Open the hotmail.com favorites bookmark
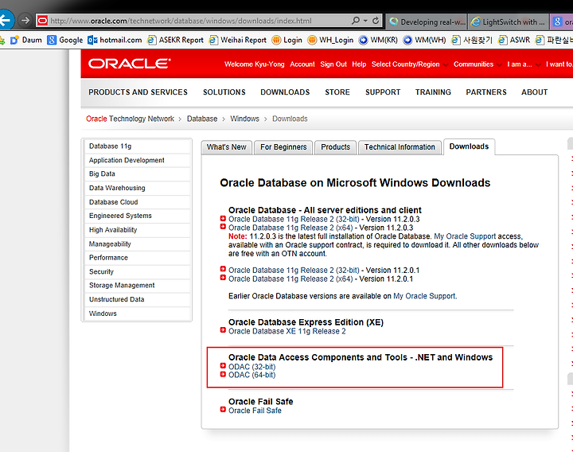This screenshot has height=452, width=573. pyautogui.click(x=115, y=40)
